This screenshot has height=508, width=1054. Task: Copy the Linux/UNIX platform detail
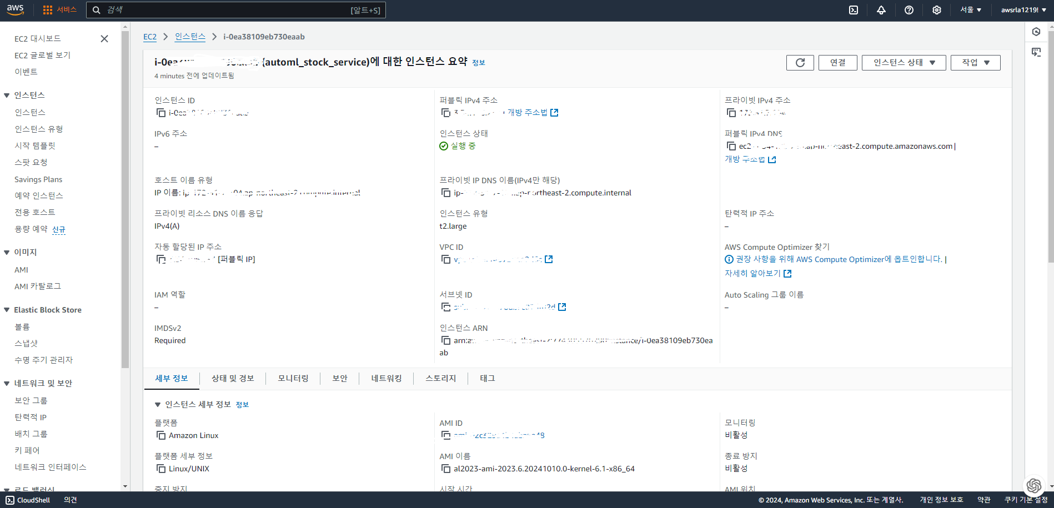click(161, 469)
